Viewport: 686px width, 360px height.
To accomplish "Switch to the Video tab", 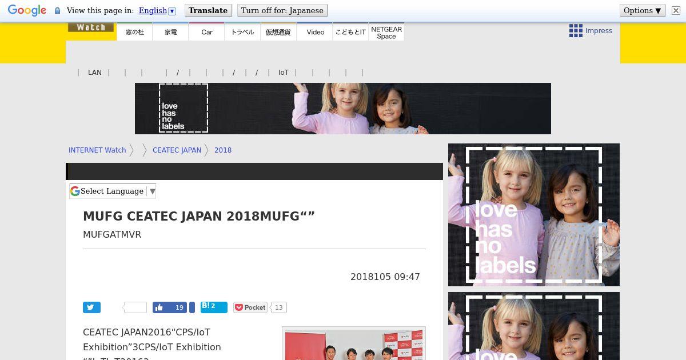I will click(315, 32).
